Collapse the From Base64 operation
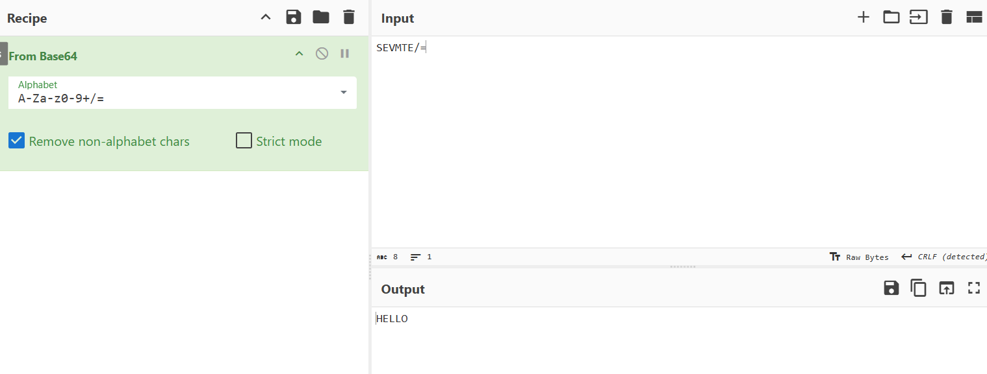Viewport: 987px width, 374px height. coord(299,54)
